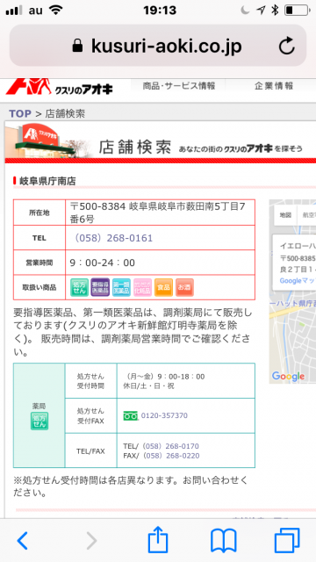The width and height of the screenshot is (316, 562).
Task: Tap the battery indicator in the status bar
Action: coord(297,11)
